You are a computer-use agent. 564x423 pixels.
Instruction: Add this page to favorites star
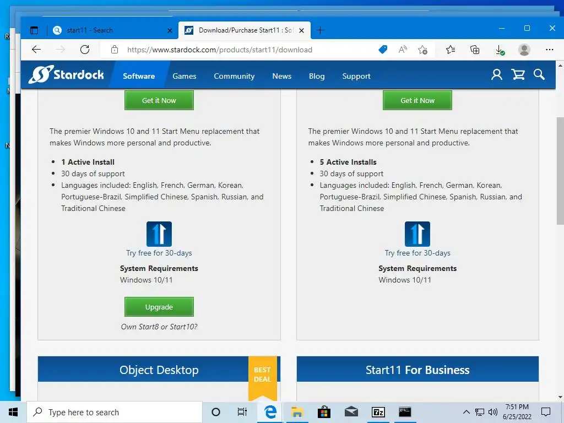click(422, 50)
